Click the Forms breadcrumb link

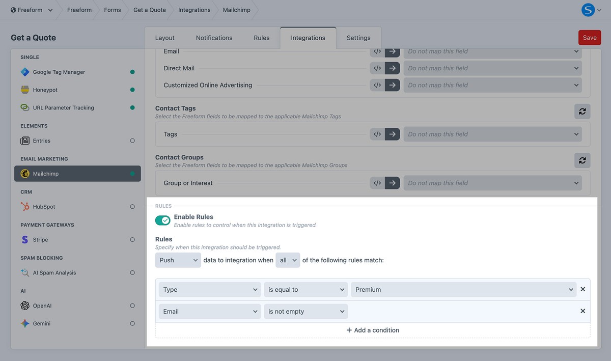[x=113, y=10]
